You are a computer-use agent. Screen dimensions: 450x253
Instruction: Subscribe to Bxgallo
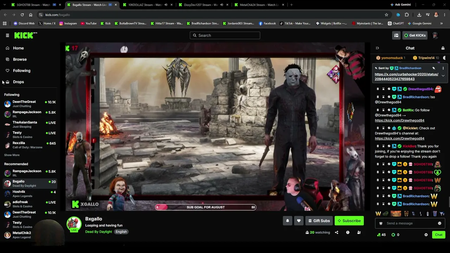tap(349, 221)
